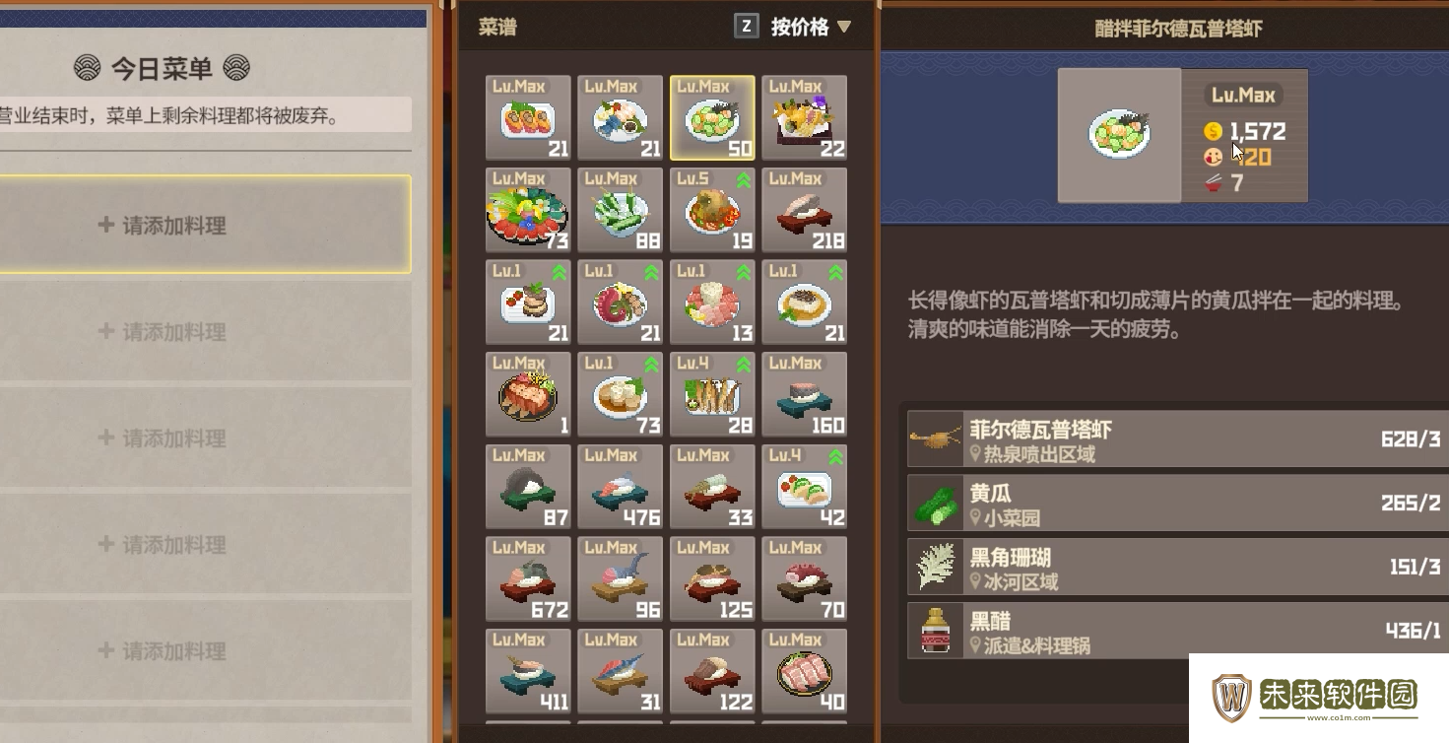This screenshot has height=743, width=1449.
Task: Select the steak dish with count 1
Action: [x=528, y=394]
